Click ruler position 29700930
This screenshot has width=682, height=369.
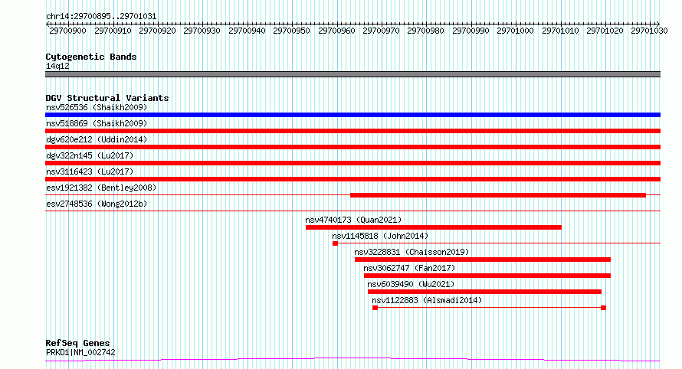click(202, 31)
